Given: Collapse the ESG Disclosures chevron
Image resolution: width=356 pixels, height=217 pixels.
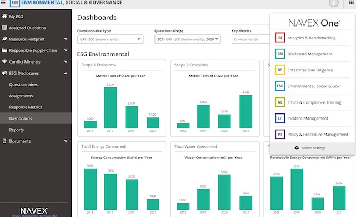Looking at the screenshot, I should pos(66,73).
